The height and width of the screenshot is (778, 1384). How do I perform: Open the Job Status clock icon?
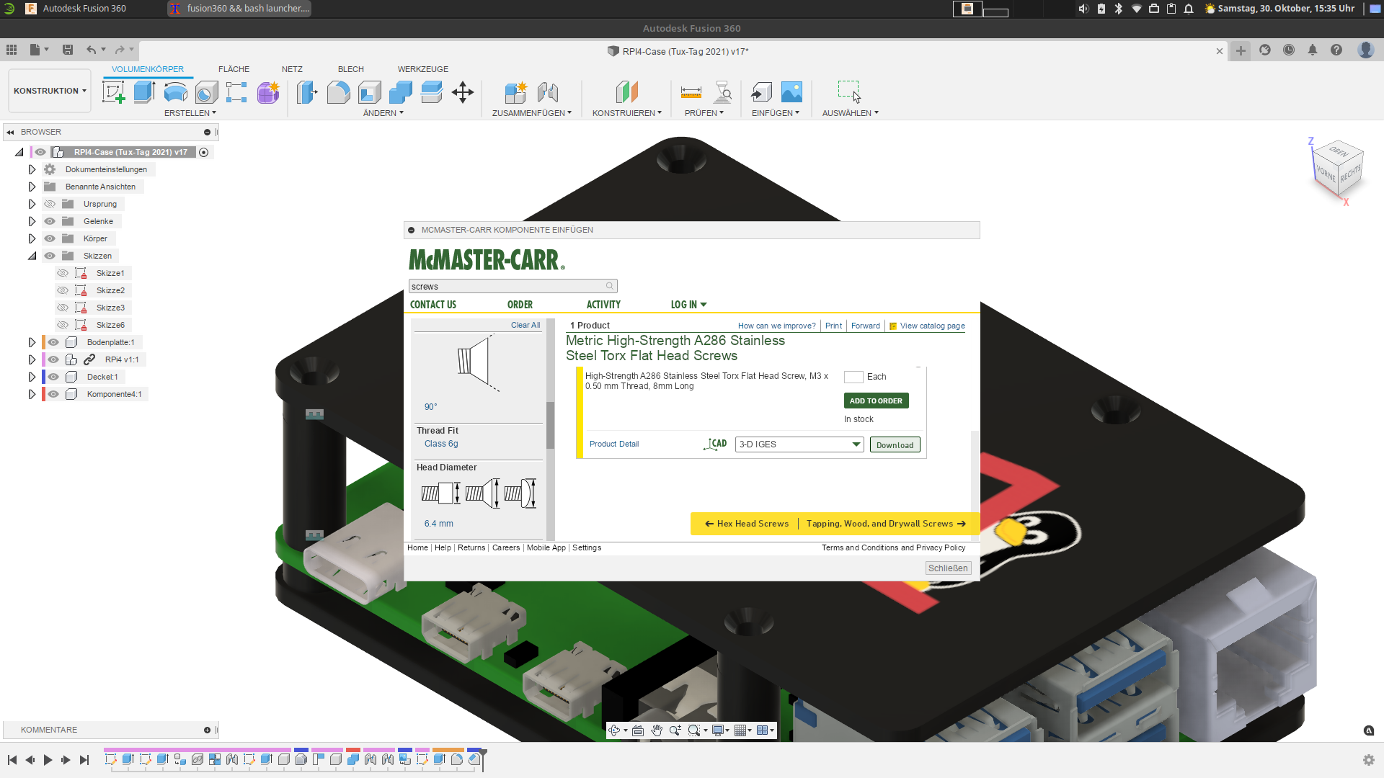1289,50
